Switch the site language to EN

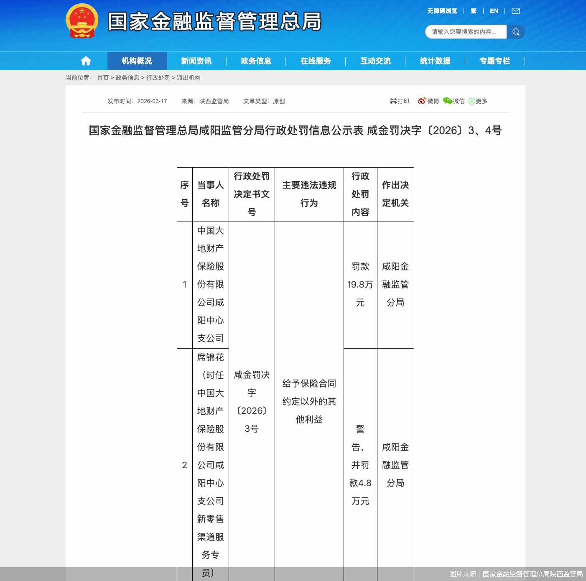click(x=494, y=10)
